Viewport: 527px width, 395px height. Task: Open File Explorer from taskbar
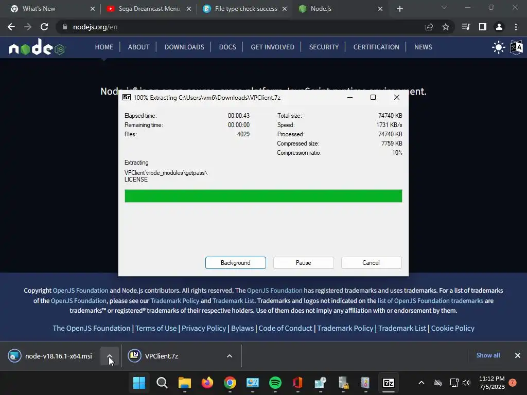click(185, 383)
